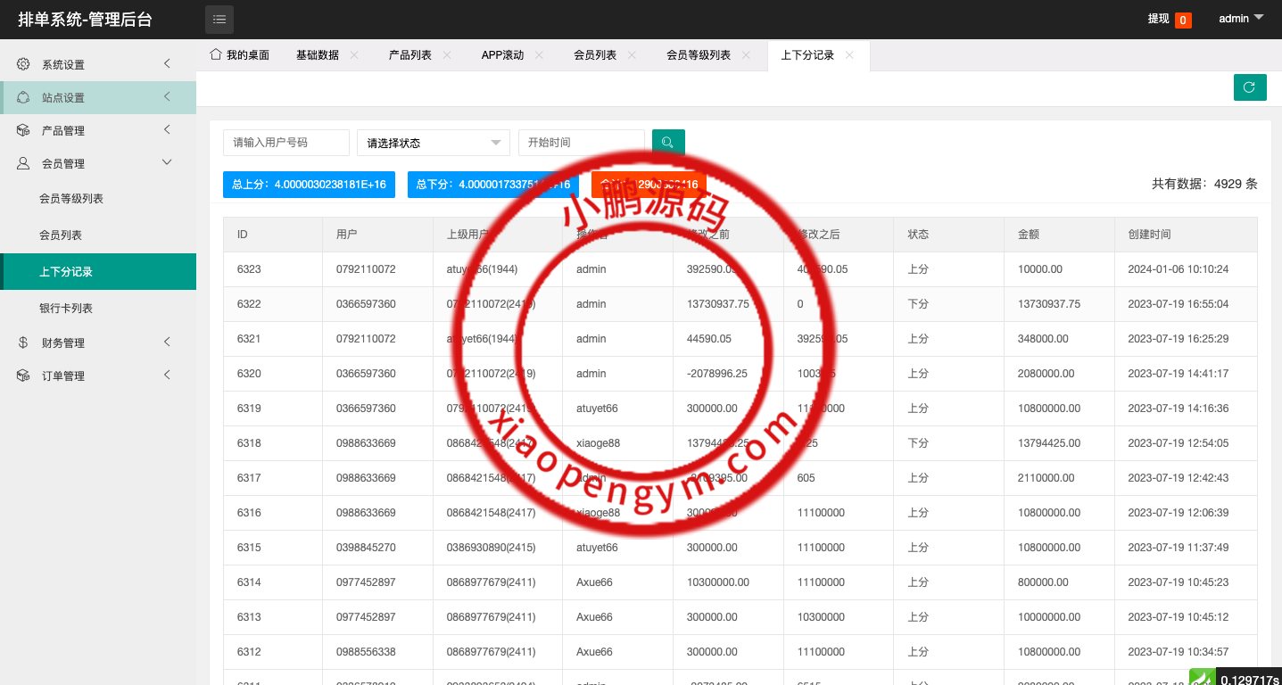1282x685 pixels.
Task: Open the 请选择状态 dropdown
Action: point(433,143)
